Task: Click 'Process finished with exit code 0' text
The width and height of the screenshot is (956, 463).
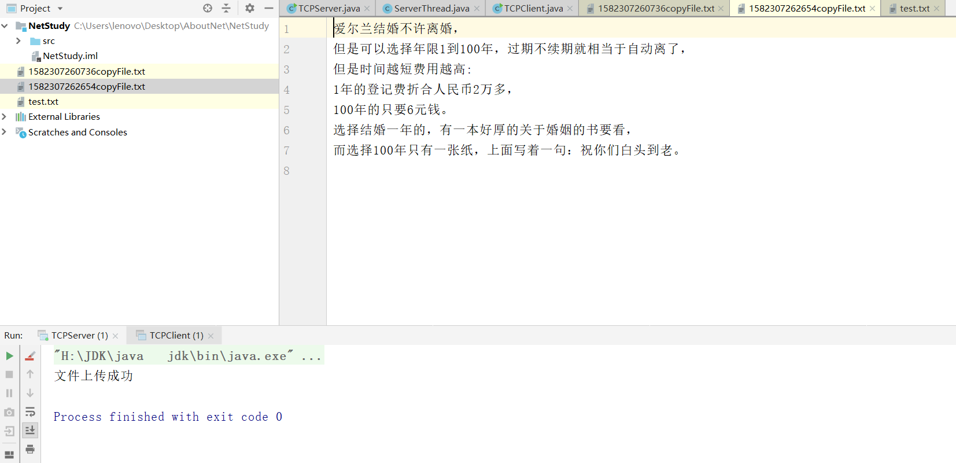Action: (x=168, y=417)
